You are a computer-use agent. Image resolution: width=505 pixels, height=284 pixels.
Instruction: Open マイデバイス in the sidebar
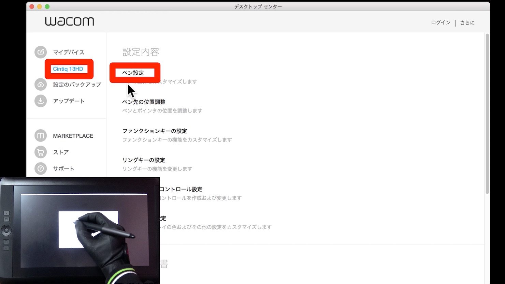(69, 52)
